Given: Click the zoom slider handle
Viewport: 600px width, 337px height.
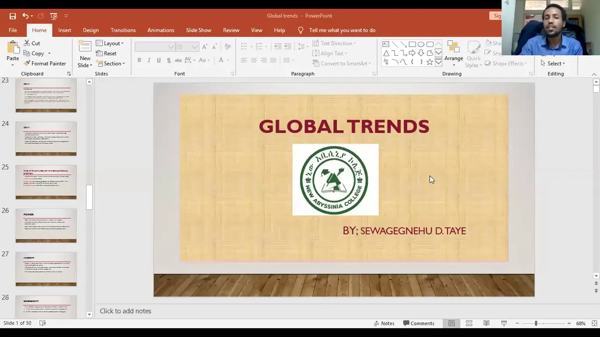Looking at the screenshot, I should 536,323.
